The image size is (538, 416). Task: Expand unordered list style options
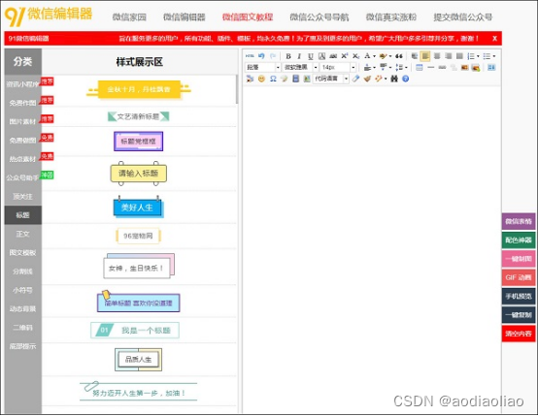[x=494, y=56]
